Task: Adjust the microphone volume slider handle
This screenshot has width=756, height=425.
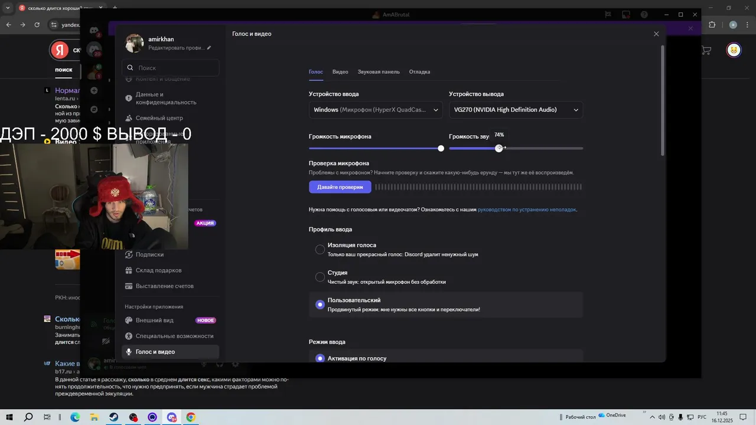Action: click(x=441, y=148)
